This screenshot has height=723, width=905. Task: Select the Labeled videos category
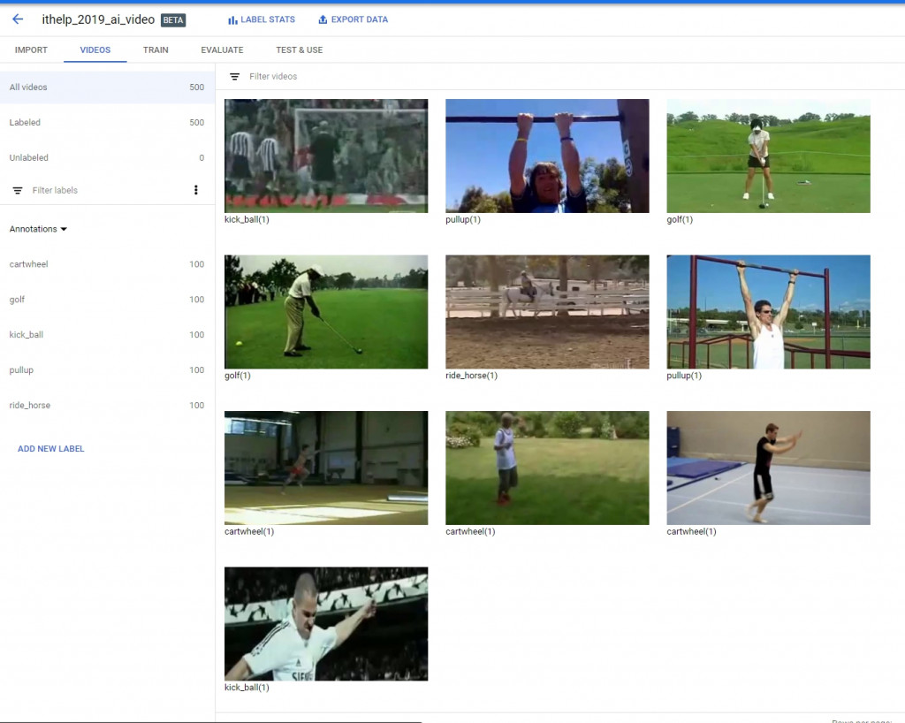point(107,122)
